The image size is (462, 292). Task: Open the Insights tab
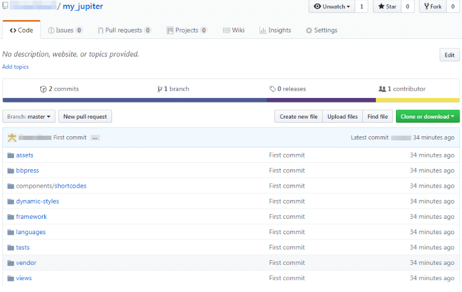[275, 30]
